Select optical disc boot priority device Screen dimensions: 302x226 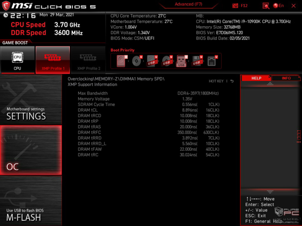137,61
